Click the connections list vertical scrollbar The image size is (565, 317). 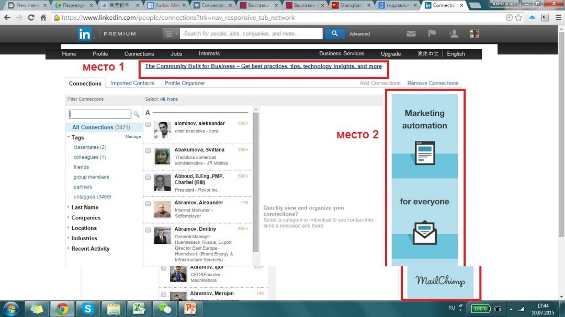256,183
